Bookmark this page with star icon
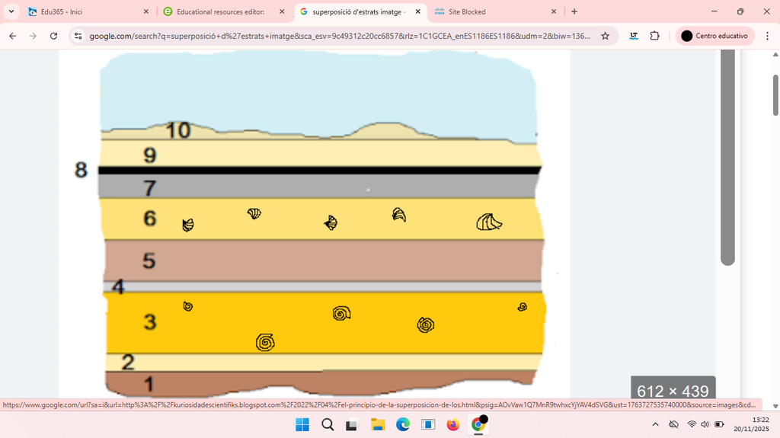Image resolution: width=780 pixels, height=438 pixels. pos(605,36)
